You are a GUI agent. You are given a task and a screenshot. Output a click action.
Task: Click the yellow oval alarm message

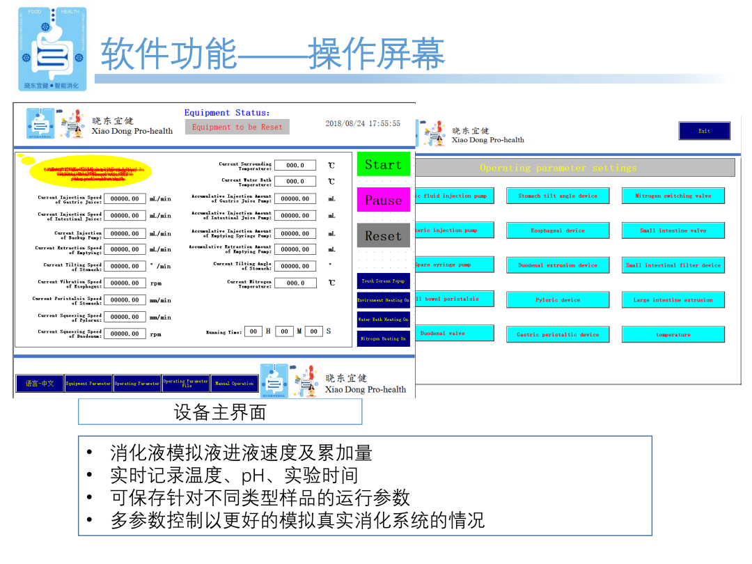tap(91, 172)
